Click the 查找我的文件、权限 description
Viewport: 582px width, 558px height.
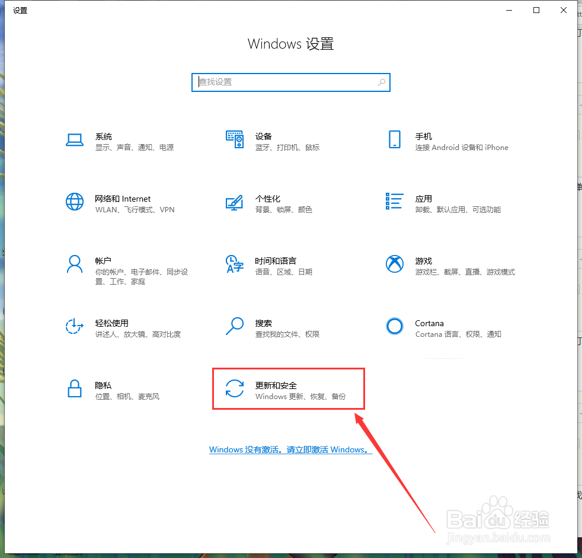point(287,334)
